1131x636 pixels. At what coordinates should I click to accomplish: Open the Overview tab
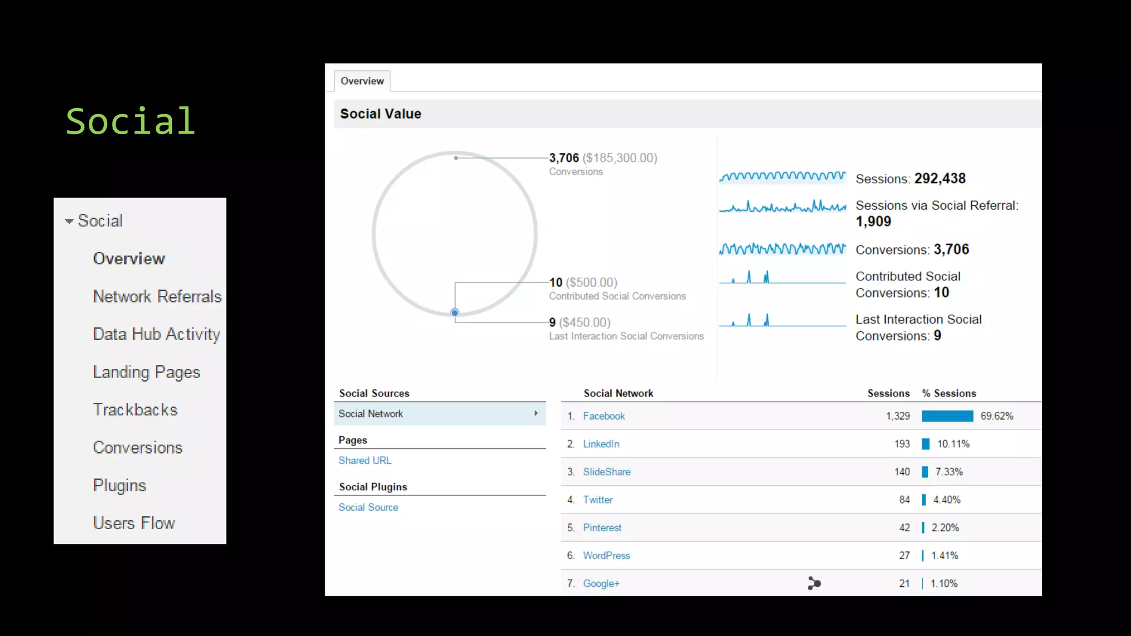tap(362, 81)
